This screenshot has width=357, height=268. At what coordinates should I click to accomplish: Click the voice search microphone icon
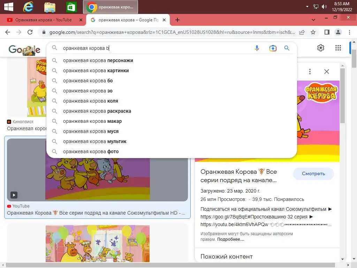(x=257, y=48)
